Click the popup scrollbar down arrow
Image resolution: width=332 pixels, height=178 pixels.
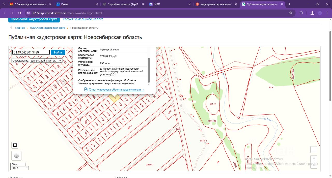coord(149,84)
